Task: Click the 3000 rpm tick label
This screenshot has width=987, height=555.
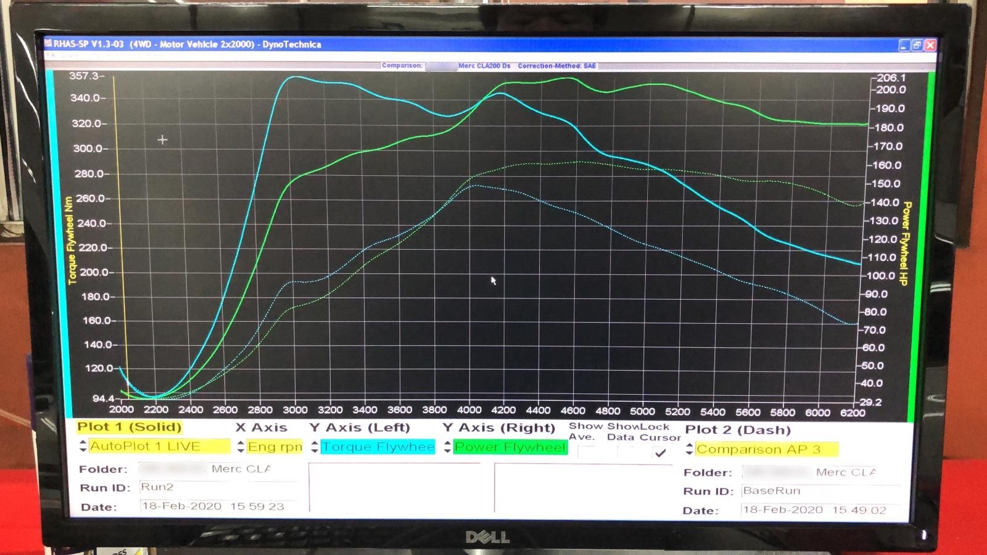Action: tap(295, 409)
